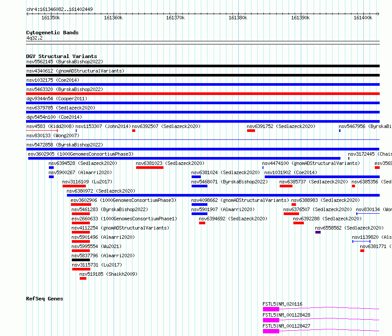Click nsv6388983 (Sedlazeck2020) label
392x336 pixels.
326,200
